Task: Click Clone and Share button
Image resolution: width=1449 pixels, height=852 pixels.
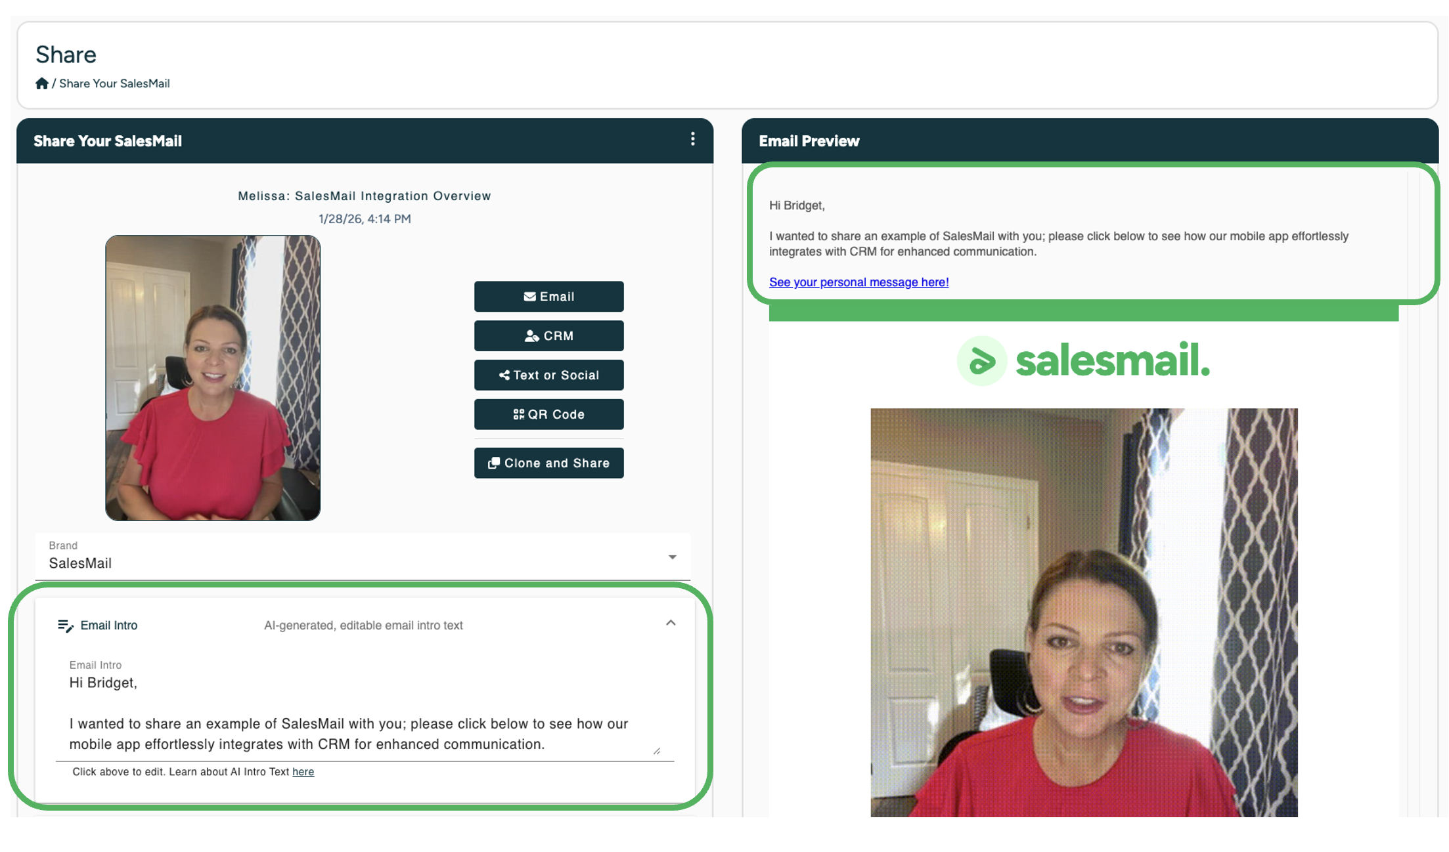Action: point(548,463)
